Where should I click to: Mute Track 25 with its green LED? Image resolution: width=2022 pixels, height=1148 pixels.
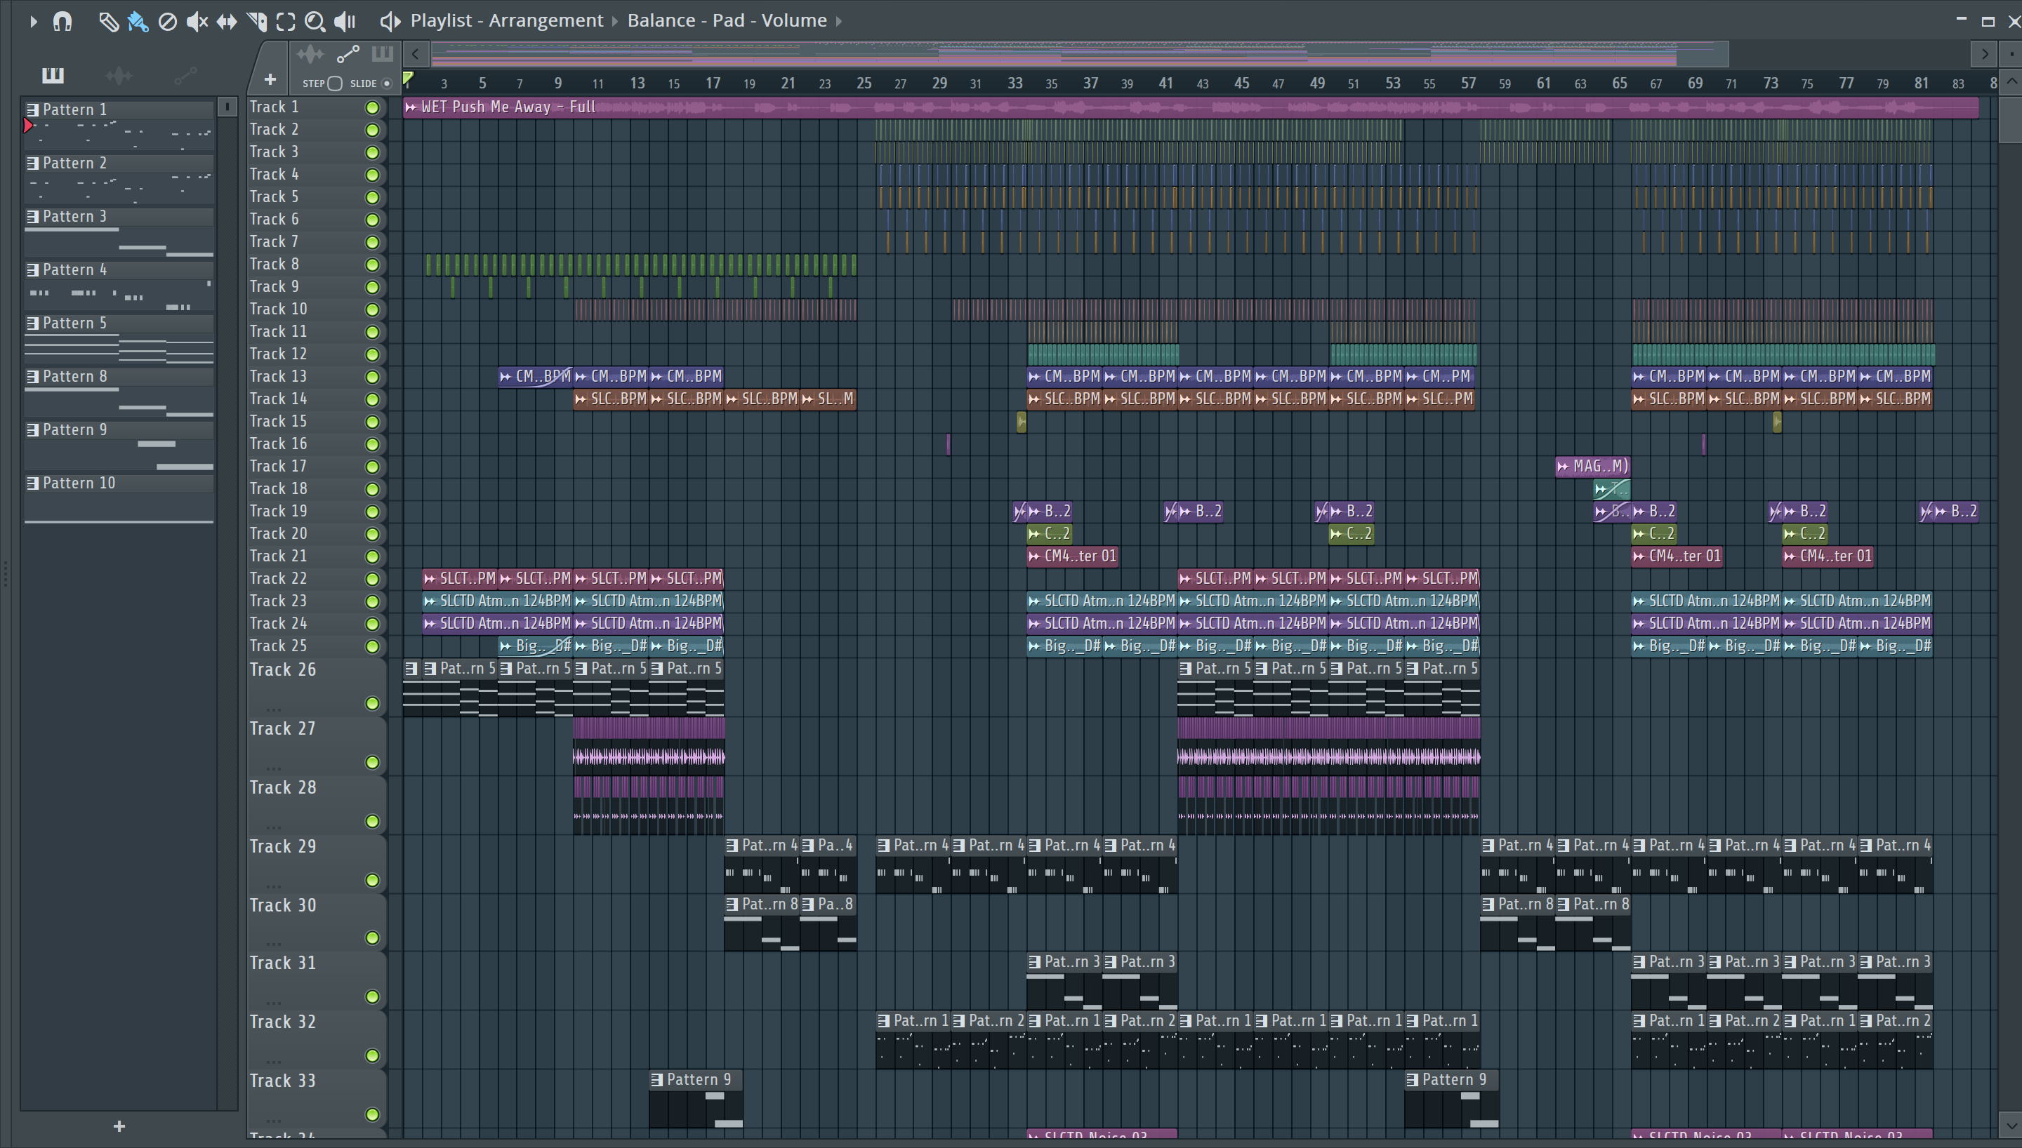[372, 646]
